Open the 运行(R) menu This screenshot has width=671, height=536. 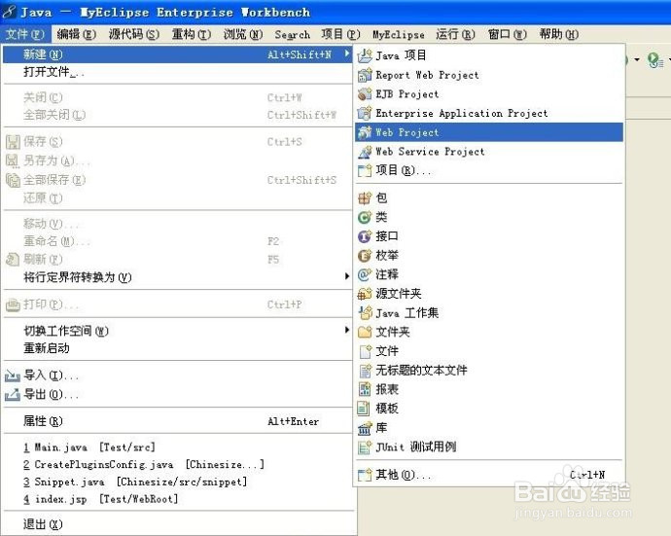coord(455,34)
